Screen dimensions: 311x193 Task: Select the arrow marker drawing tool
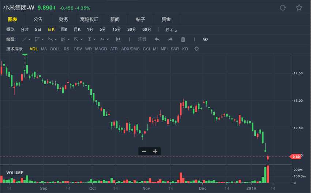pyautogui.click(x=76, y=39)
